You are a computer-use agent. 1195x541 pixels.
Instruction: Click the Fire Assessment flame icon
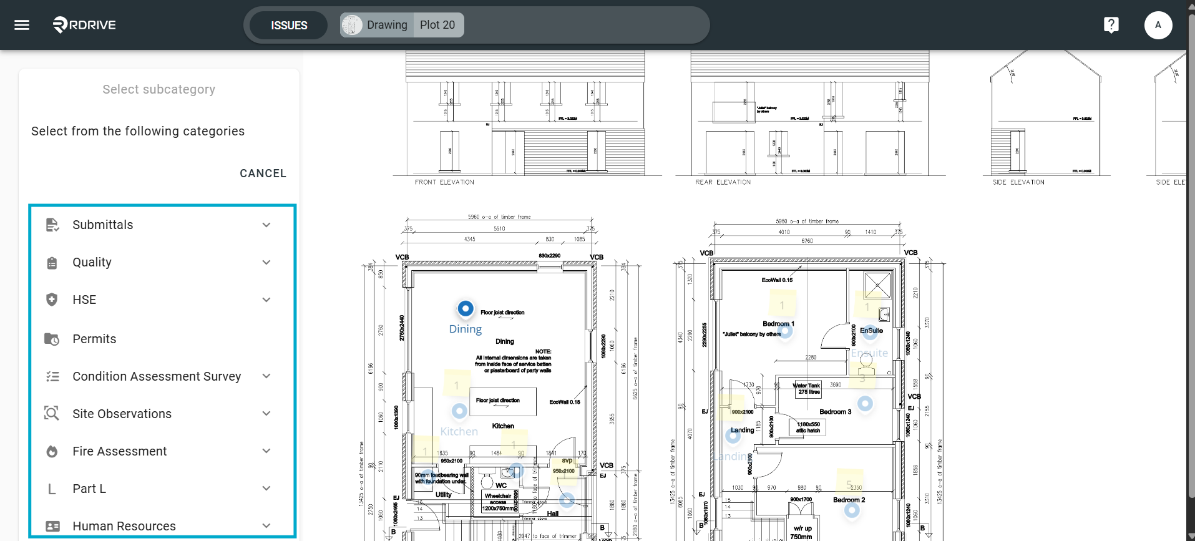point(52,451)
